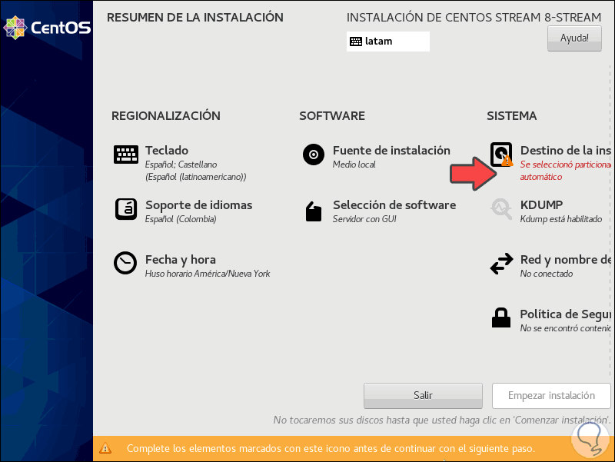Click the keyboard icon in latam layout box
The height and width of the screenshot is (462, 615).
tap(356, 42)
